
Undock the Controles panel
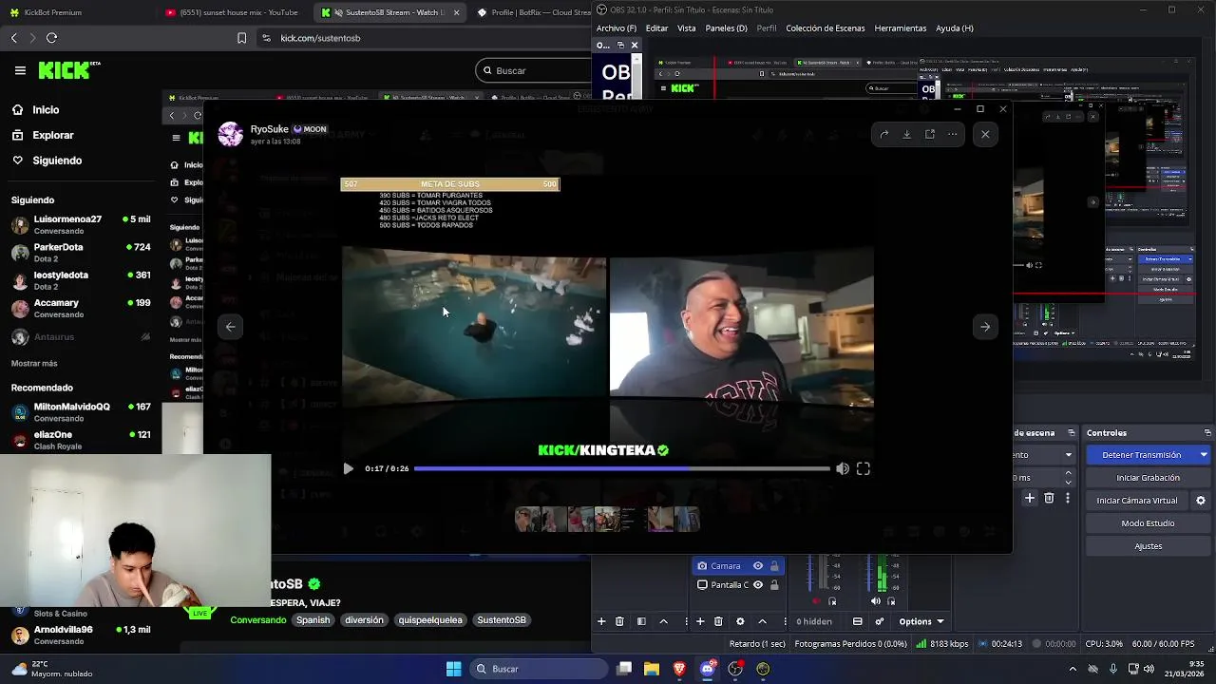1208,433
